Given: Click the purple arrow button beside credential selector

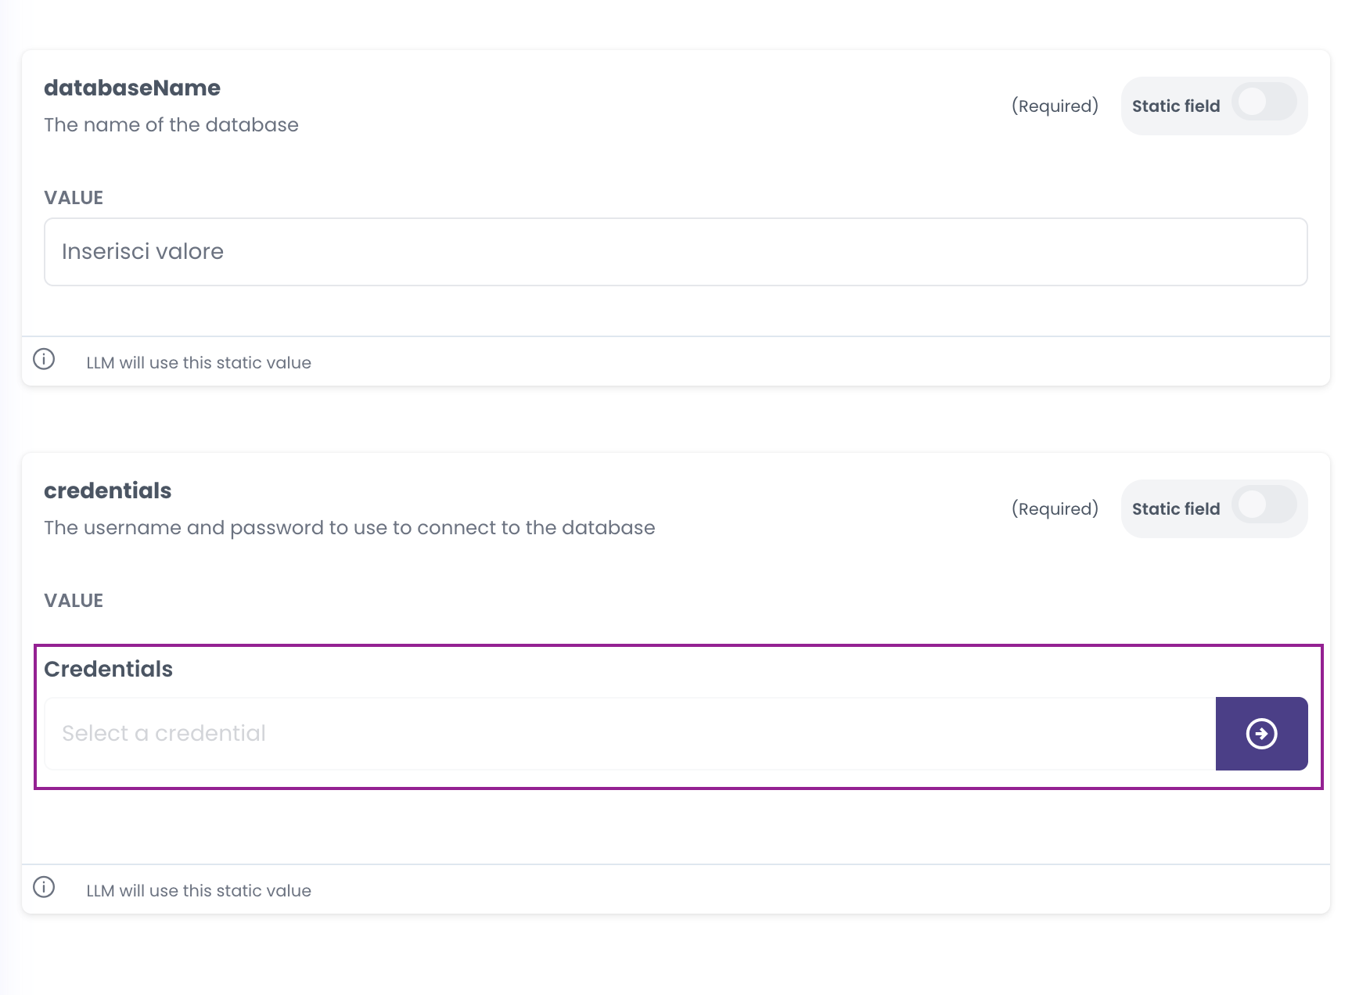Looking at the screenshot, I should click(x=1261, y=734).
